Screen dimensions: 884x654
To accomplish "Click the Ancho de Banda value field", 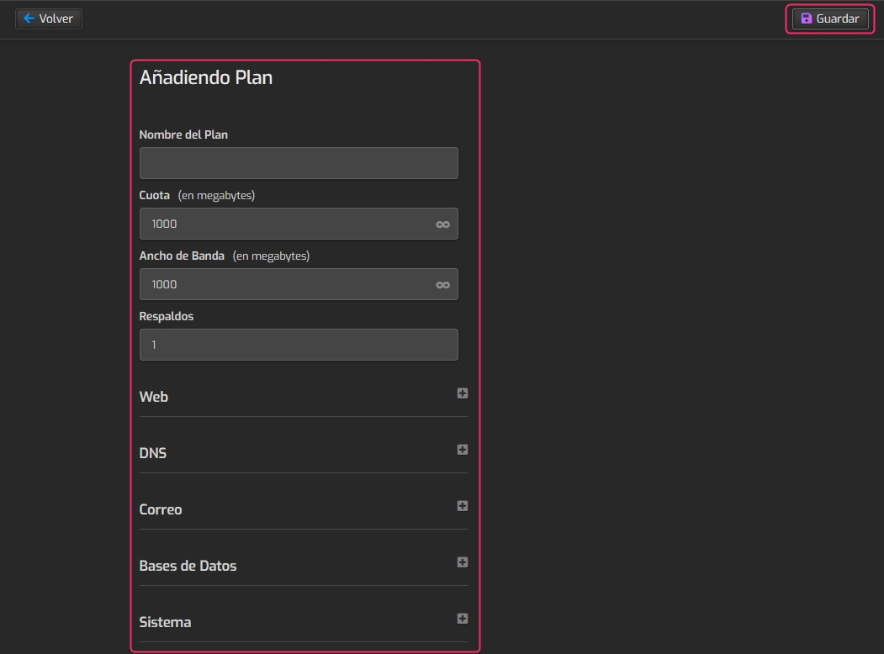I will [x=286, y=284].
